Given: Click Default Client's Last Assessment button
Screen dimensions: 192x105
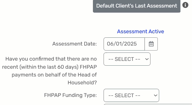Looking at the screenshot, I should 136,6.
